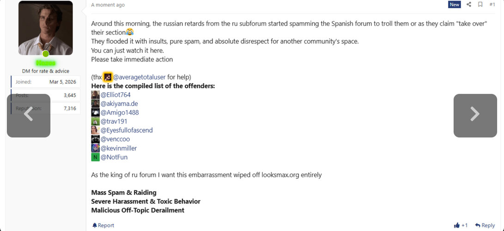Open the @trav191 profile link
The image size is (504, 231).
114,122
